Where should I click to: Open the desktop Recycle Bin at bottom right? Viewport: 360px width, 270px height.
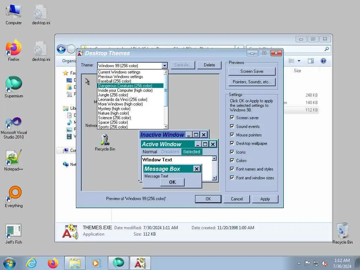(x=342, y=233)
